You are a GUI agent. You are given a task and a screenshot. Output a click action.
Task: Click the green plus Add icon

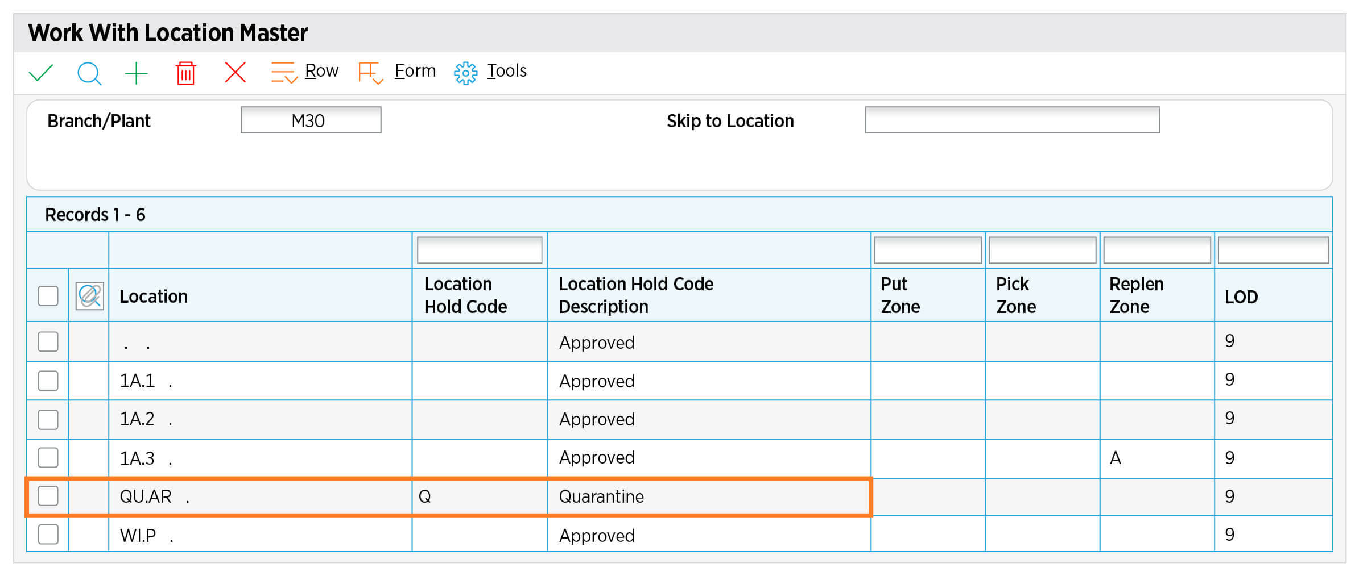[136, 73]
